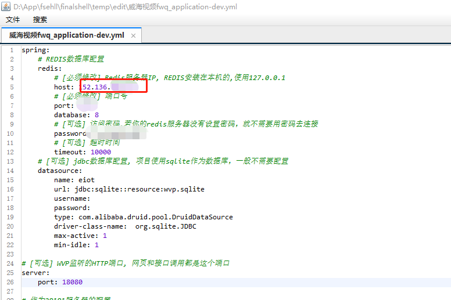The height and width of the screenshot is (300, 451).
Task: Click the 'driver-class-name: org.sqlite.JDBC' line
Action: (x=125, y=226)
